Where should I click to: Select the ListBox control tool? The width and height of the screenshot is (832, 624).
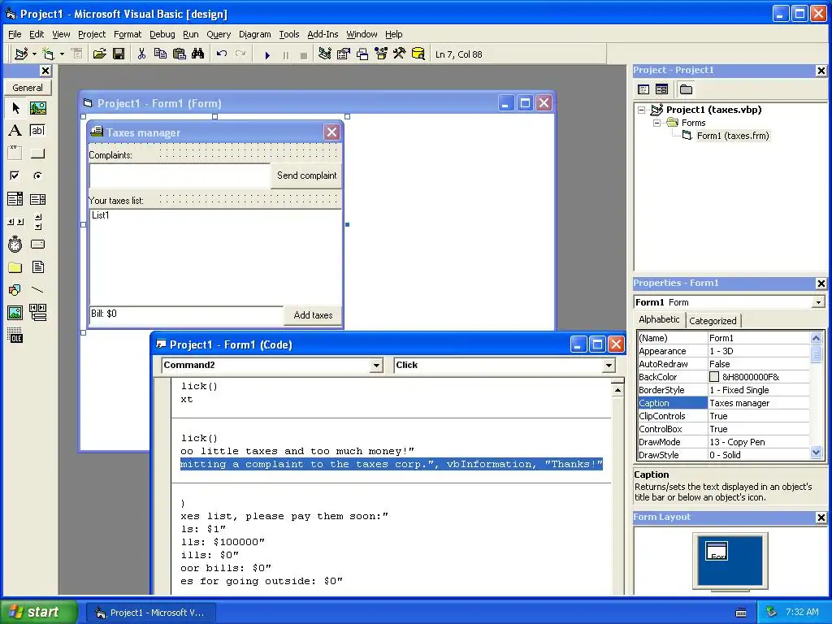point(37,199)
